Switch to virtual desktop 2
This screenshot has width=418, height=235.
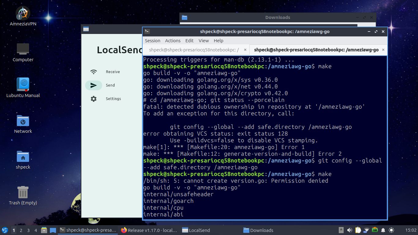(21, 230)
